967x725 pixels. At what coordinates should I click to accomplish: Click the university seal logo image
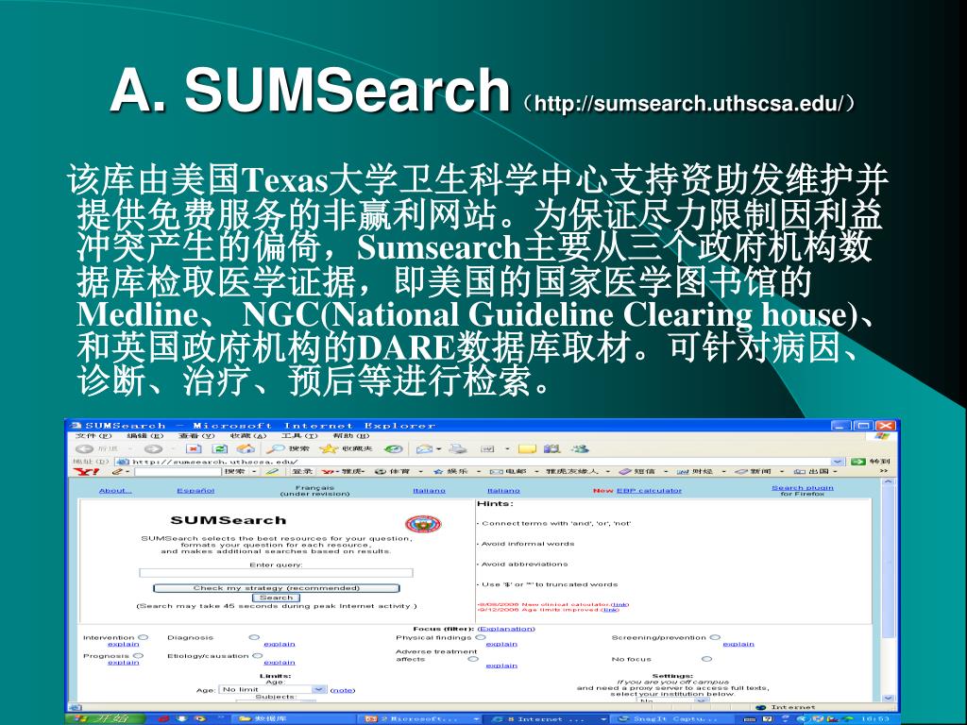pyautogui.click(x=423, y=525)
